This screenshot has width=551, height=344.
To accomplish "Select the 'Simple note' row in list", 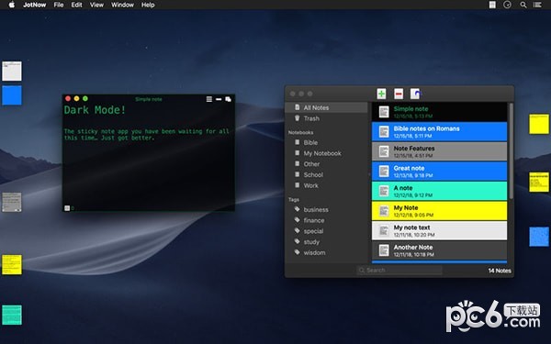I will coord(439,112).
